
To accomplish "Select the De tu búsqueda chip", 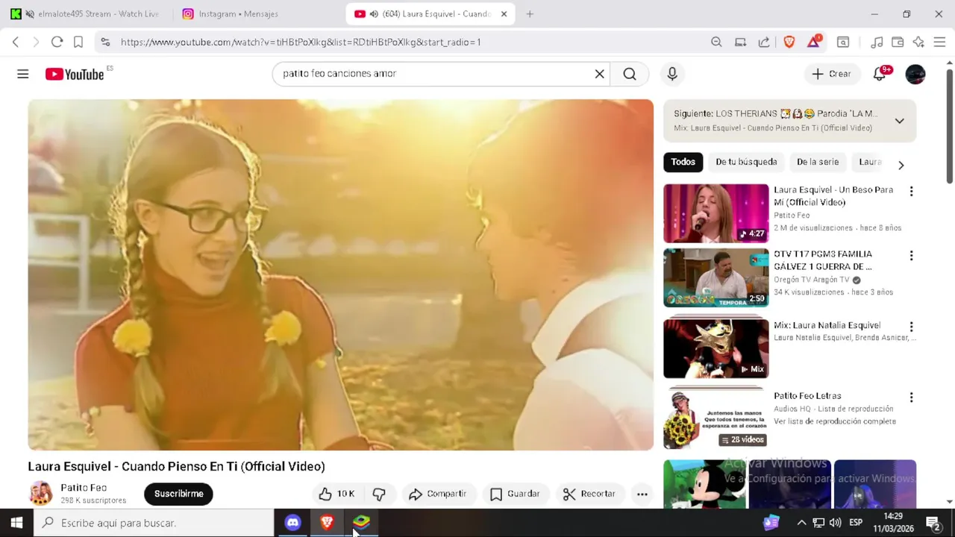I will pyautogui.click(x=746, y=162).
